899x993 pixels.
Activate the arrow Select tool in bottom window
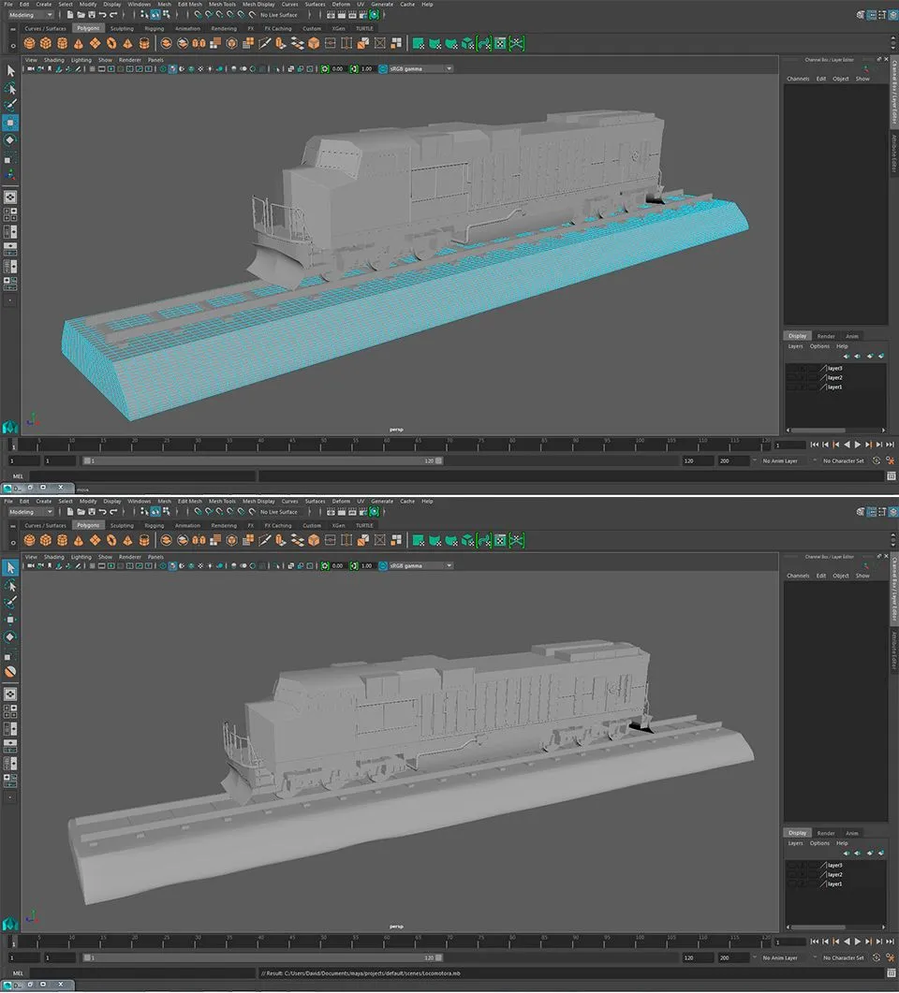(10, 567)
